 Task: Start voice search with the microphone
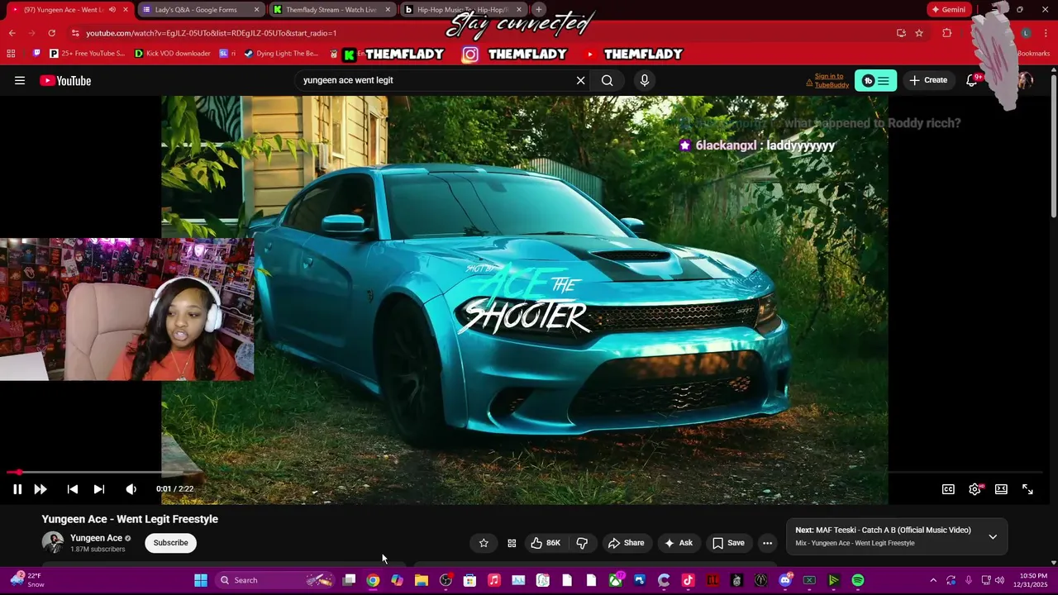(645, 80)
